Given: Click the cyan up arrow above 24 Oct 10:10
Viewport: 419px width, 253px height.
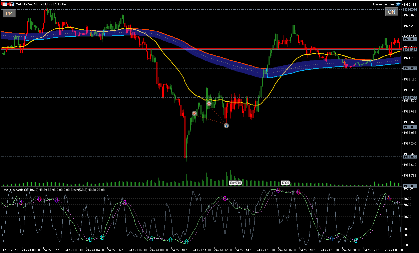Looking at the screenshot, I should click(x=186, y=242).
